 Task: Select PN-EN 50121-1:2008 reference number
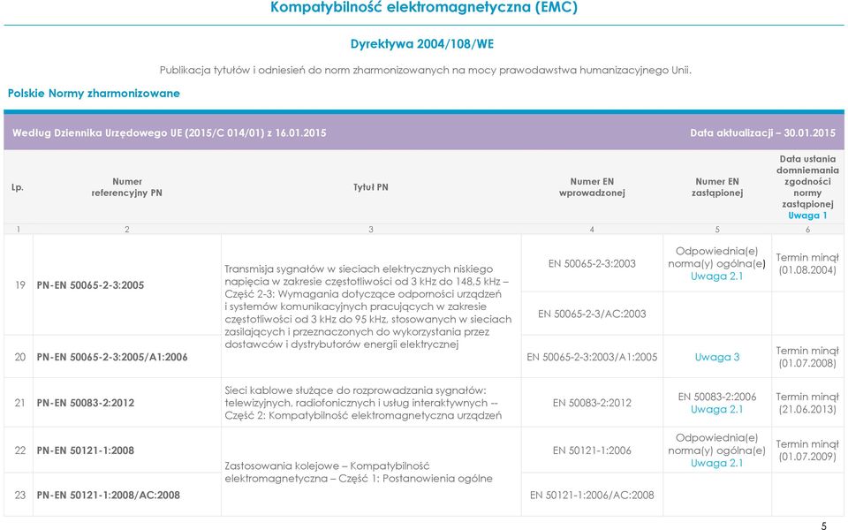coord(86,450)
